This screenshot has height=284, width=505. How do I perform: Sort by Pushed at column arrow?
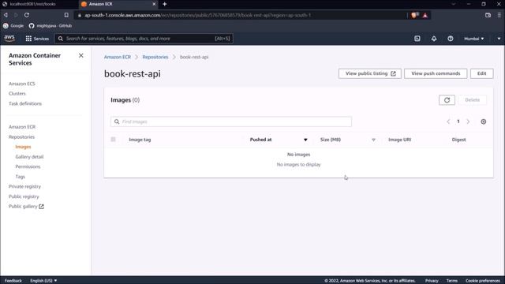(305, 140)
